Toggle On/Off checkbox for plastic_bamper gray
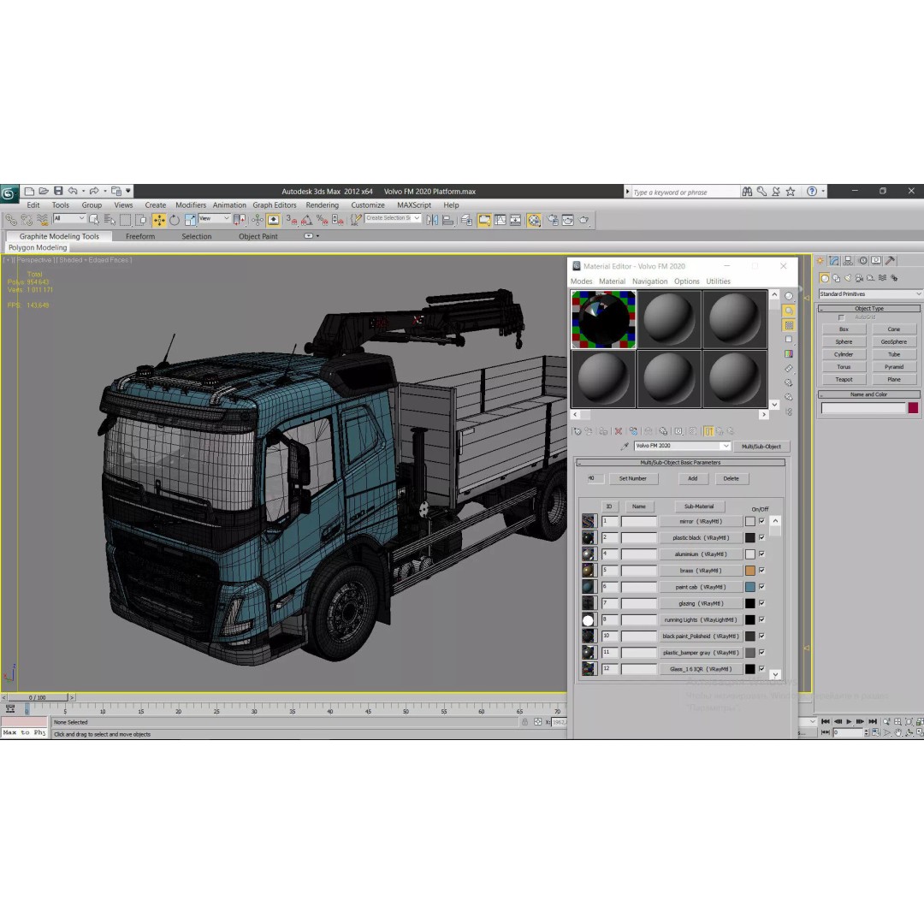Image resolution: width=924 pixels, height=924 pixels. pos(761,652)
